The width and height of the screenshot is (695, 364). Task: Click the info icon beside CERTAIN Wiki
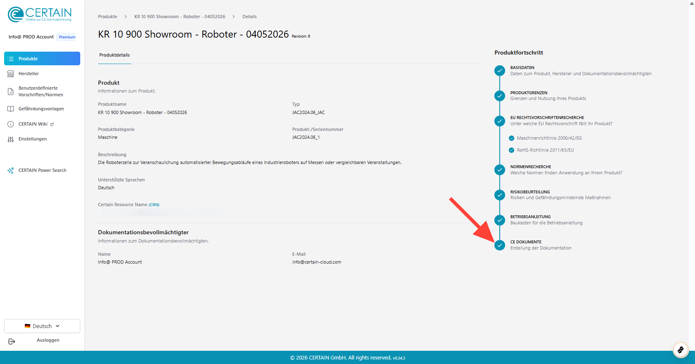[x=11, y=124]
